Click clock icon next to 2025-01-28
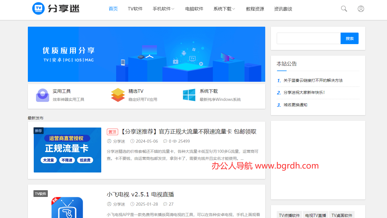Viewport: 387px width, 218px height. coord(132,204)
